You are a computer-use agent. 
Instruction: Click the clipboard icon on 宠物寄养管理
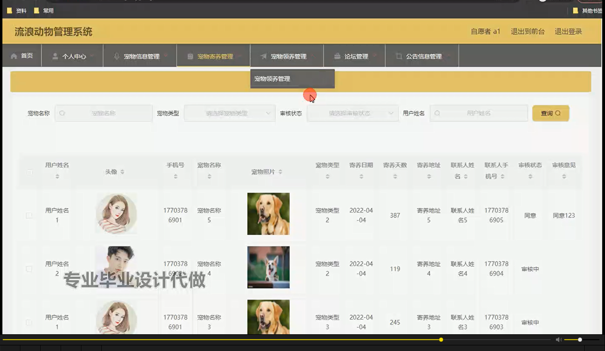coord(189,56)
